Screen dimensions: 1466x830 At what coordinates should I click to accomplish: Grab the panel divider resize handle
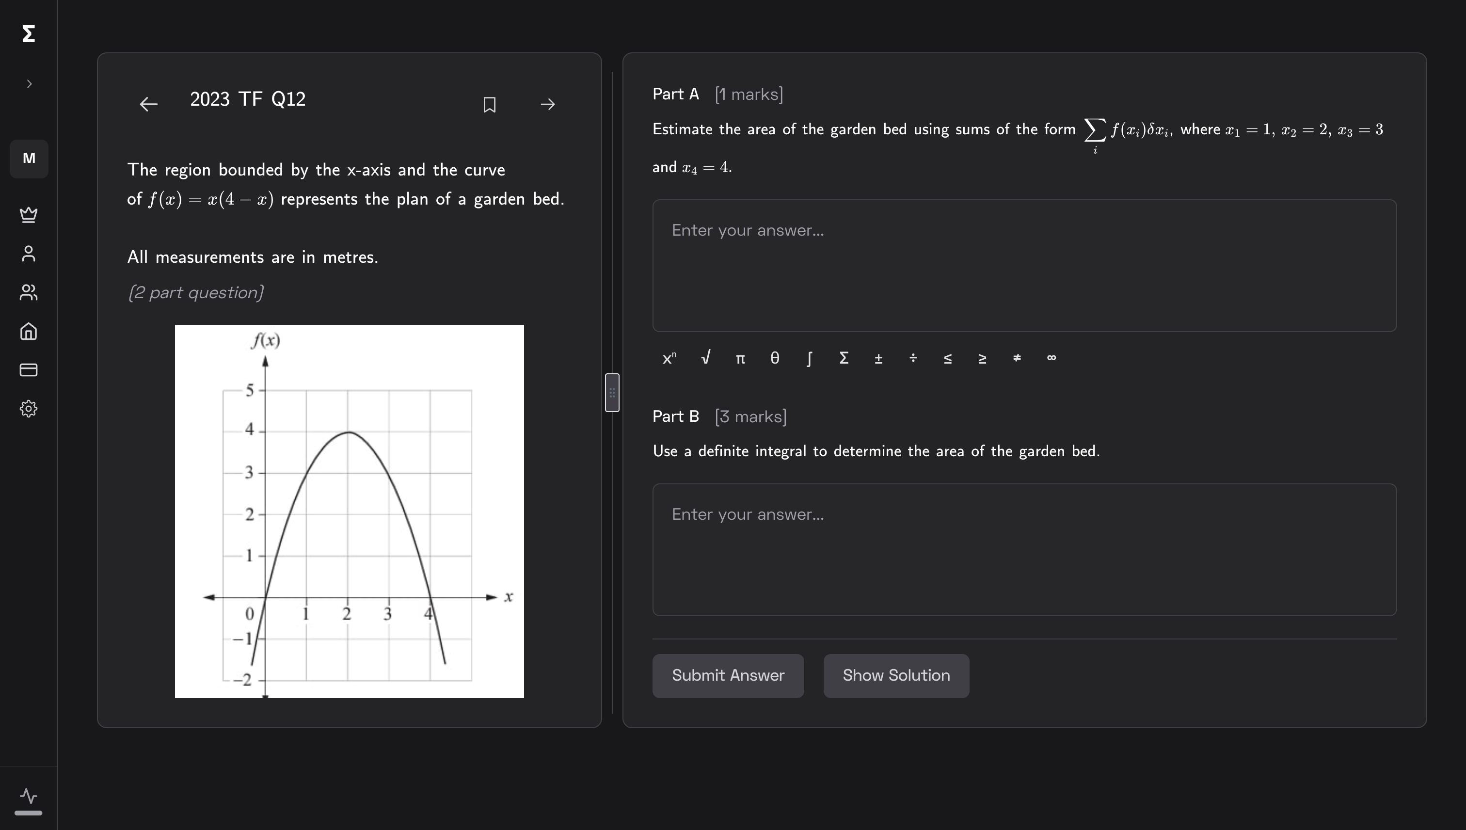pos(612,393)
